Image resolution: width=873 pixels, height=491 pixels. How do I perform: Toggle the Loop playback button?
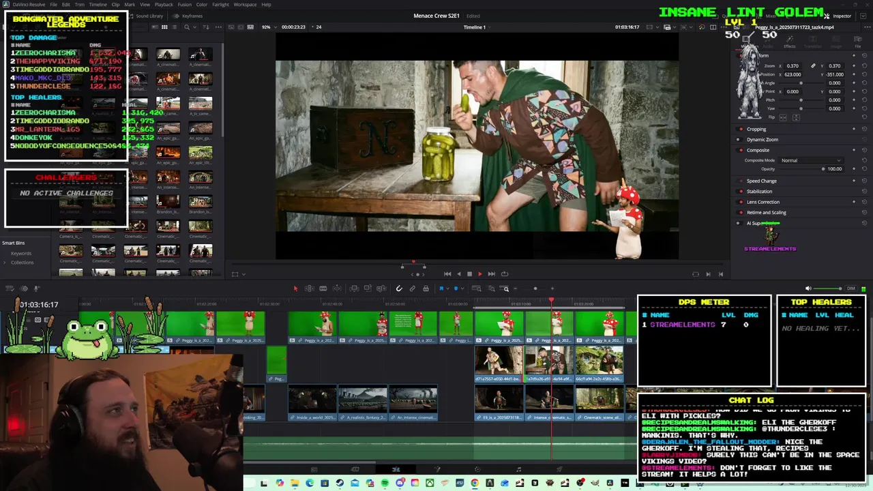[x=505, y=274]
